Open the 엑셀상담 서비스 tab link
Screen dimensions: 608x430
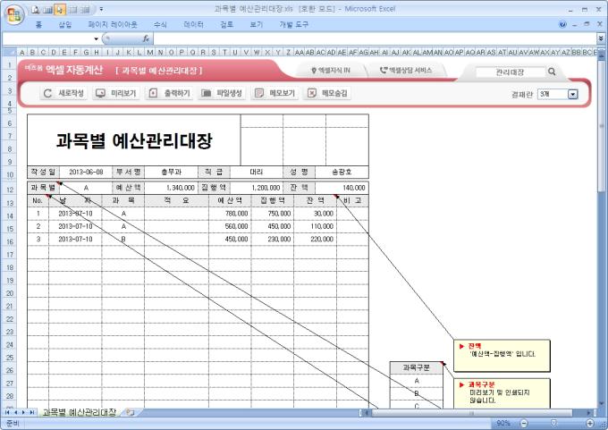406,71
